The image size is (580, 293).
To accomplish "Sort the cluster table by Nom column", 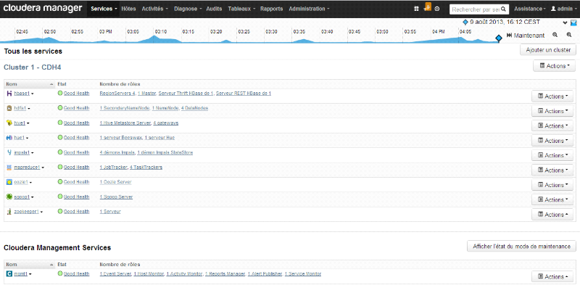I will point(30,84).
